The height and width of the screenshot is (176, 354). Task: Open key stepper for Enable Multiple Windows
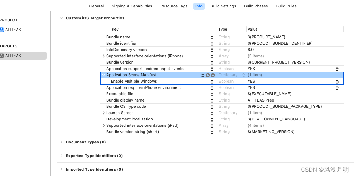coord(212,82)
